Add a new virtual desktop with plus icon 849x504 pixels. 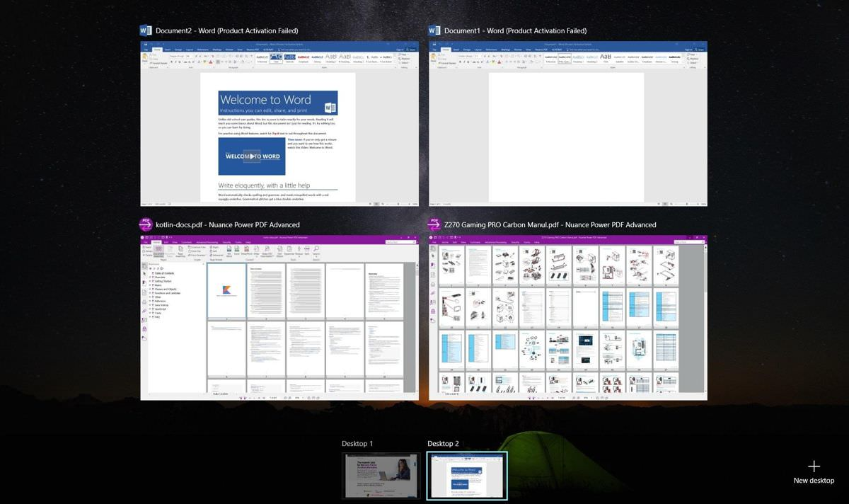point(814,466)
